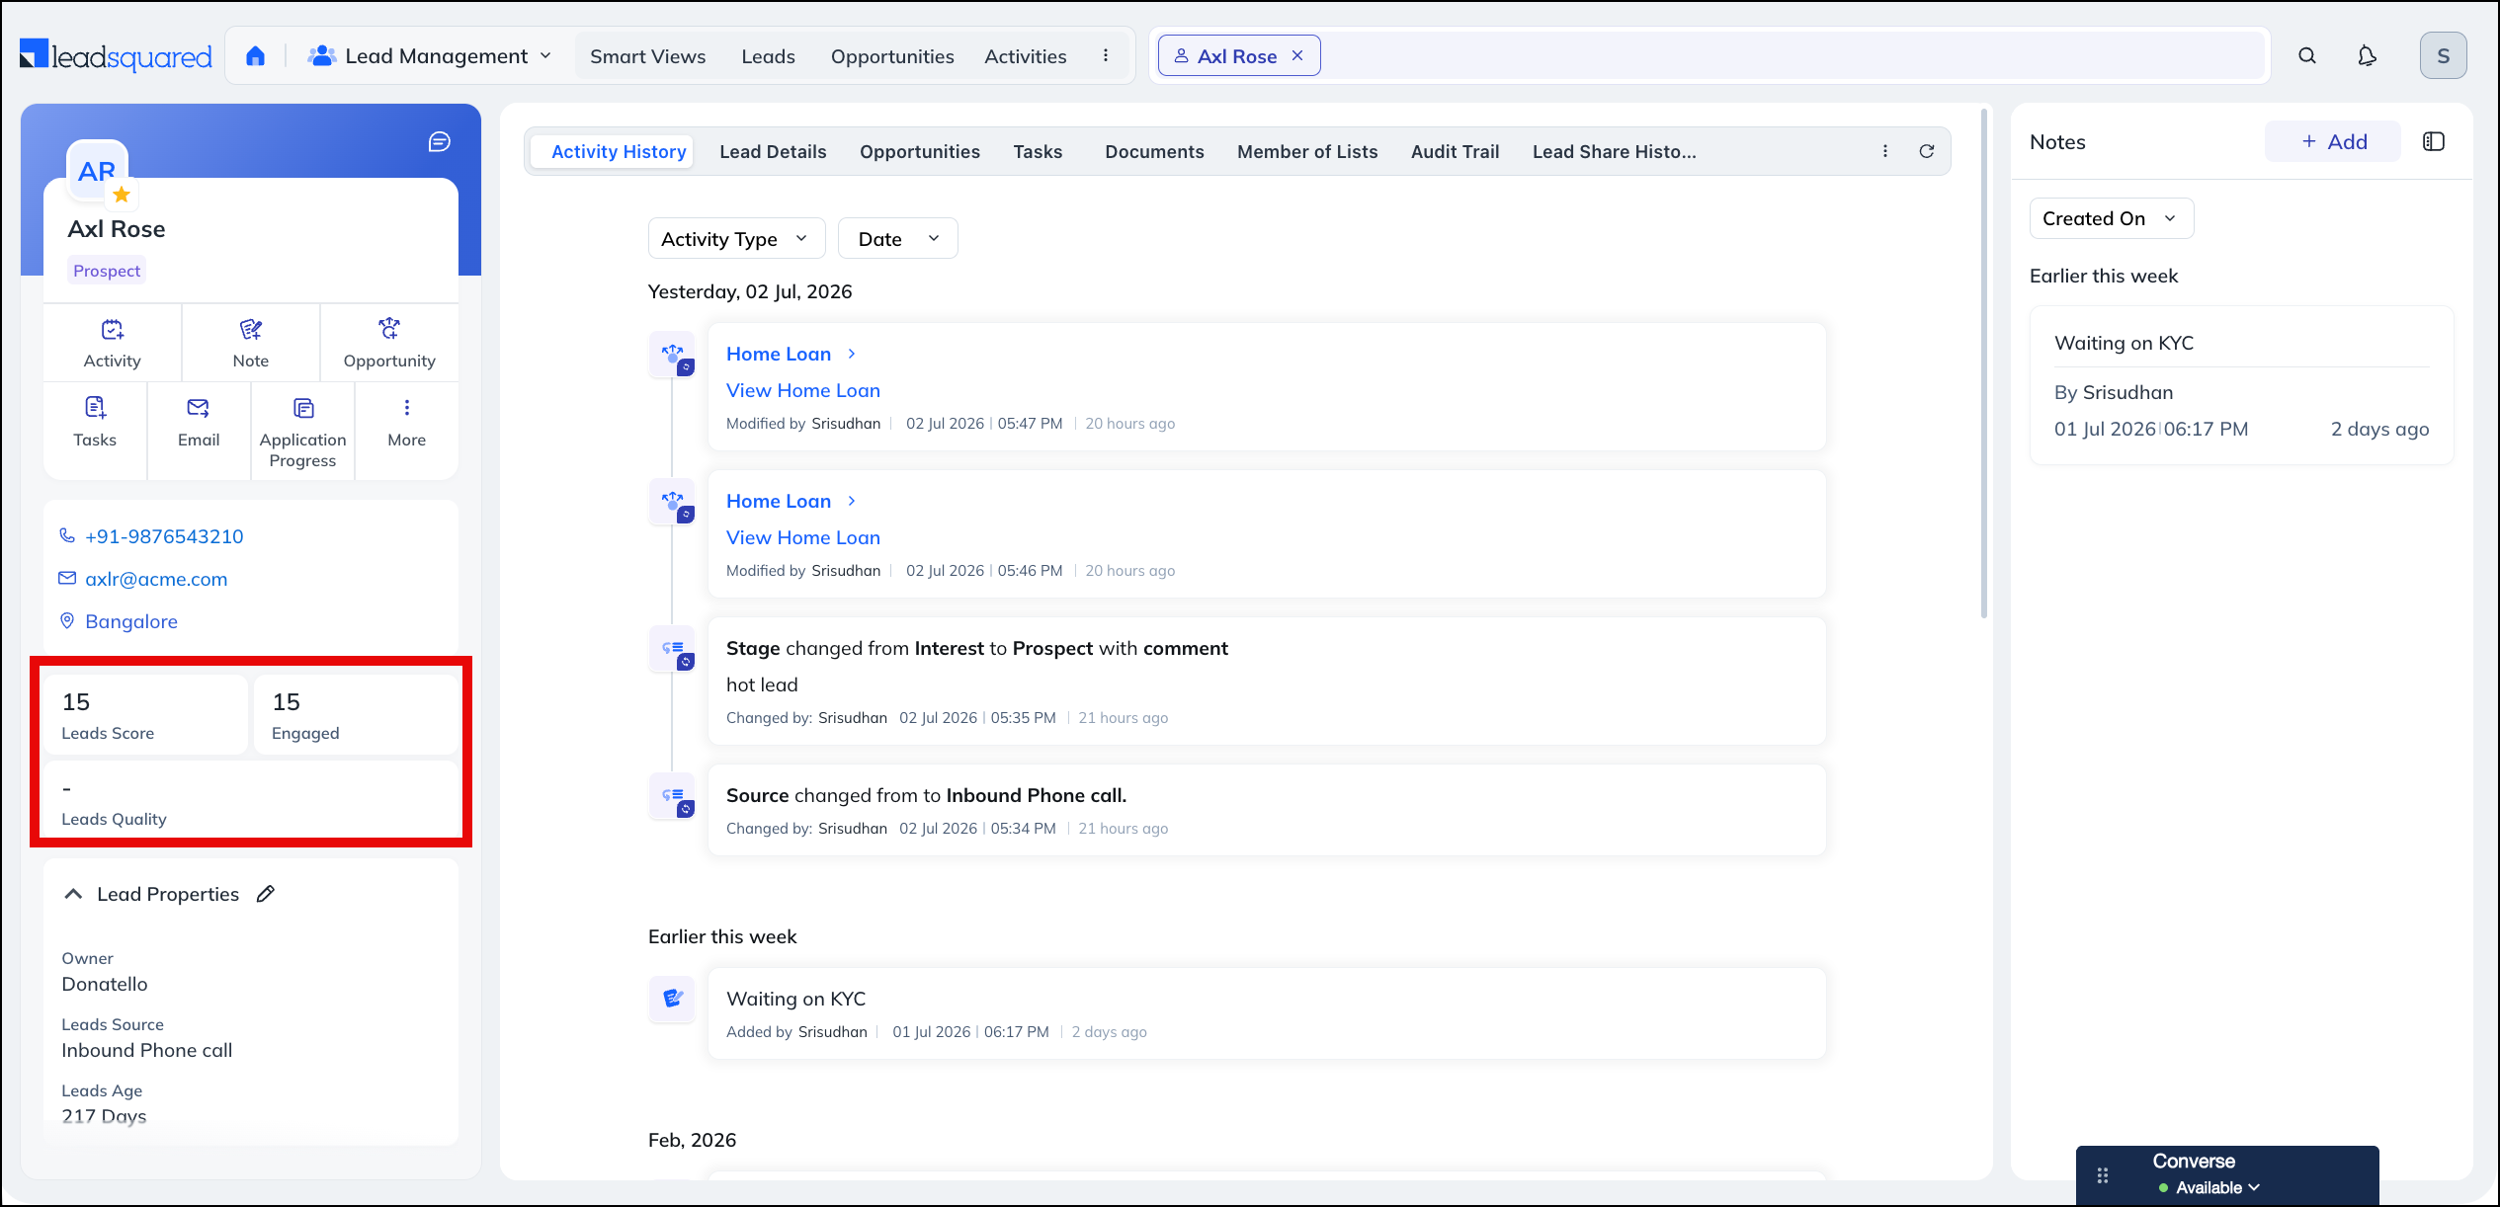2500x1207 pixels.
Task: Open the home icon in navigation bar
Action: (x=256, y=56)
